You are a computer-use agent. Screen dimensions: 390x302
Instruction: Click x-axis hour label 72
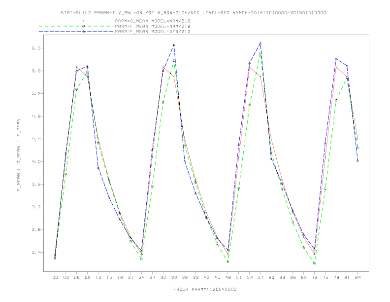314,277
